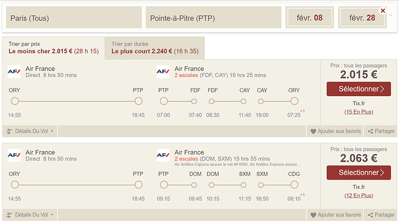
Task: Expand Détails Du Vol for the first flight
Action: (30, 131)
